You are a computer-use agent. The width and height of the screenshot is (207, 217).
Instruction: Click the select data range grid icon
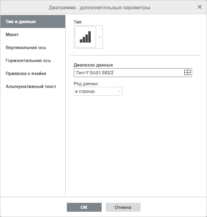[187, 73]
